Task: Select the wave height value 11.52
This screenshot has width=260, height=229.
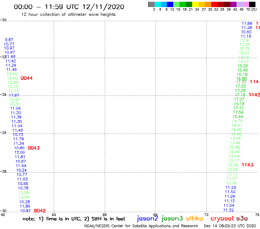Action: (230, 192)
